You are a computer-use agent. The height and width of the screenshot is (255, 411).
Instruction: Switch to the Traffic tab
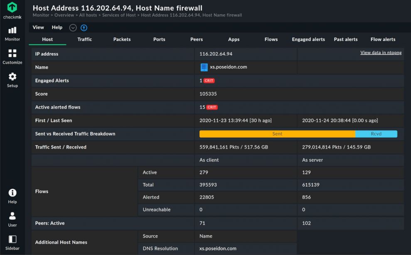85,39
